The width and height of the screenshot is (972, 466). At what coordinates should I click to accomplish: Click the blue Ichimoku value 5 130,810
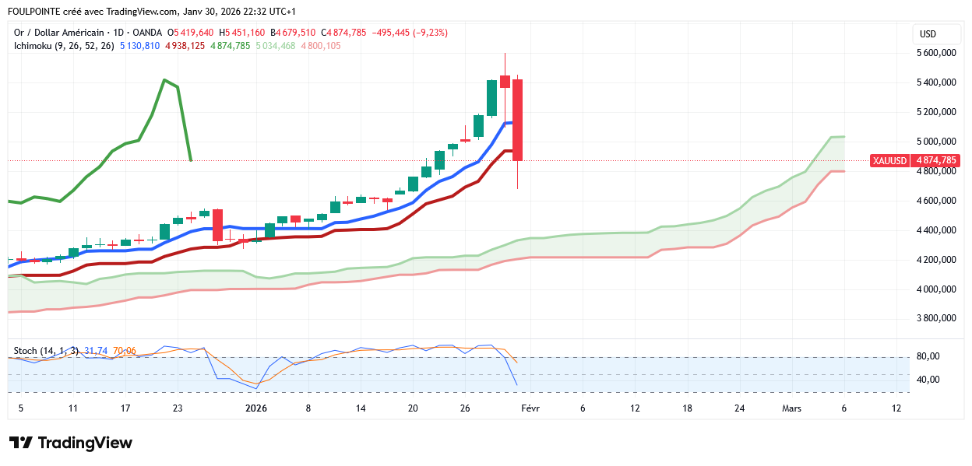[140, 46]
